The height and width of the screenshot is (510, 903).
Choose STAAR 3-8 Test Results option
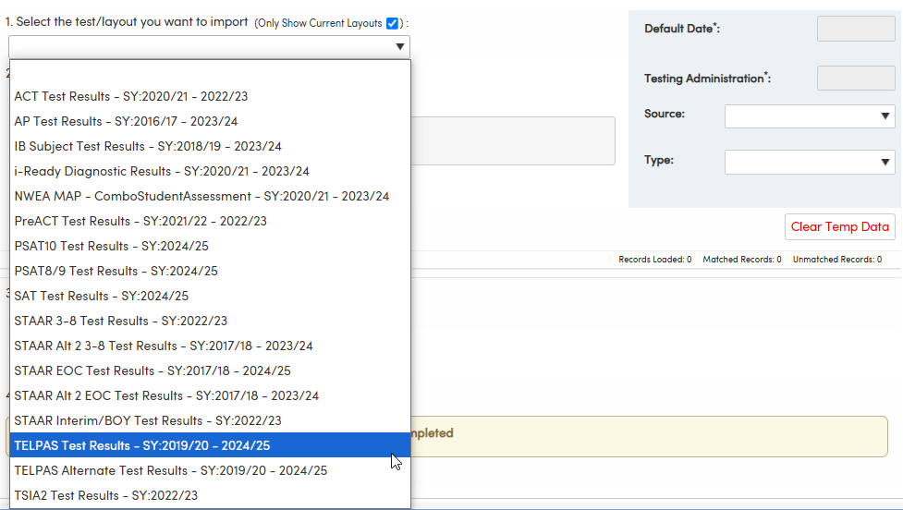pos(210,321)
